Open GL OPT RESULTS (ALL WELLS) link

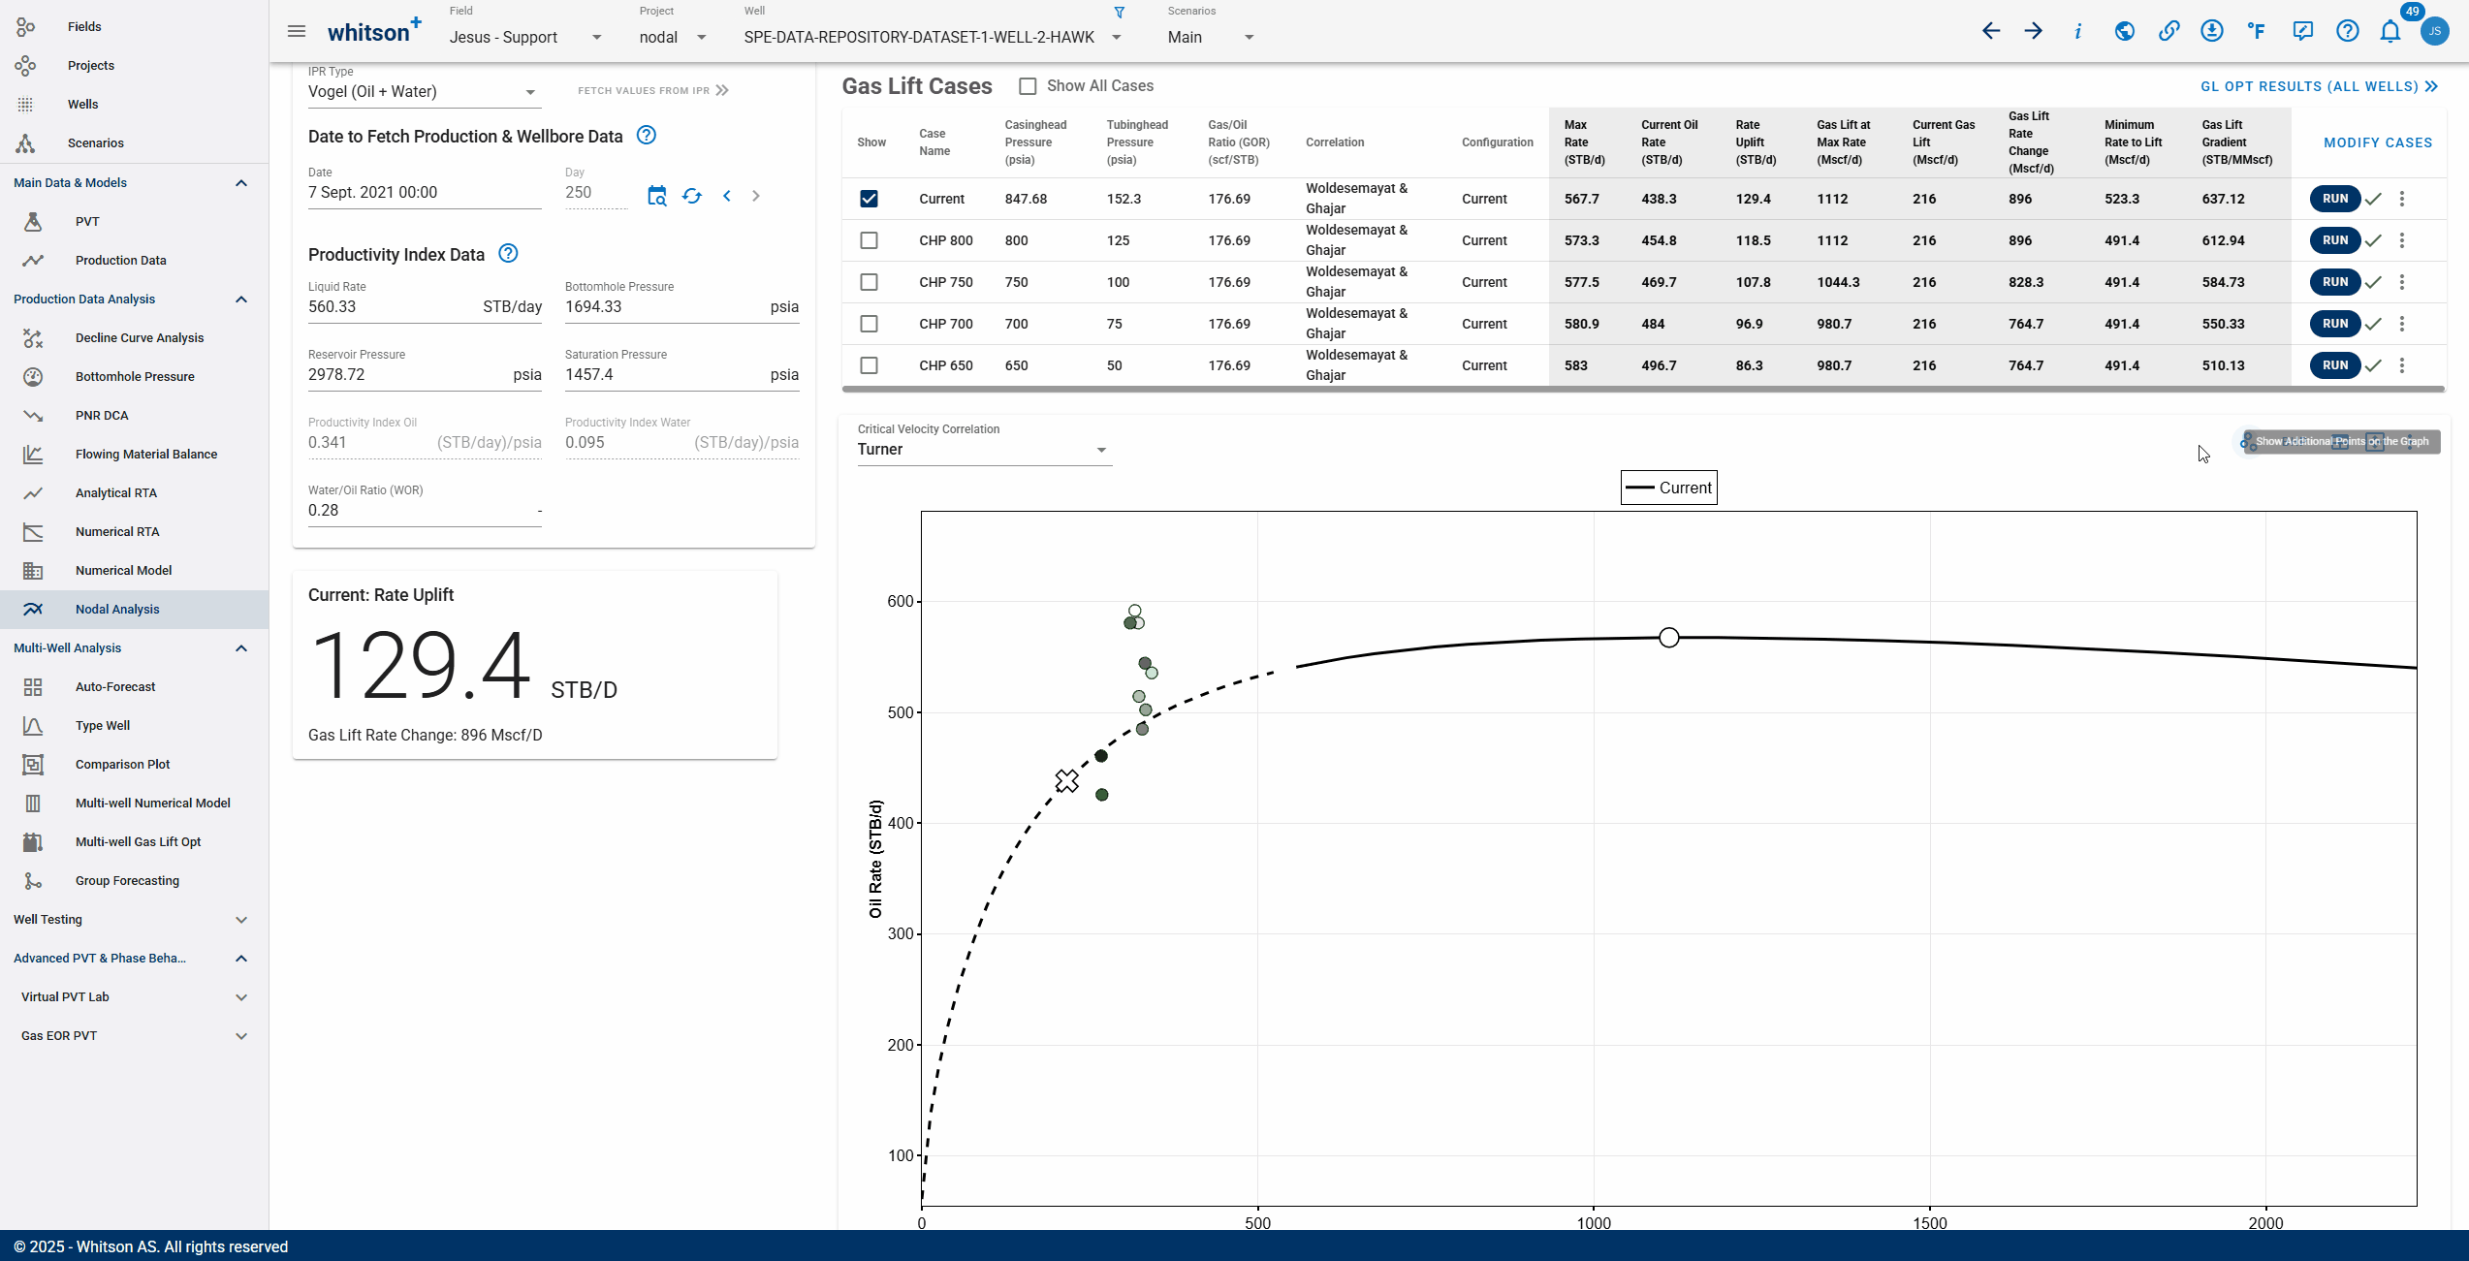2318,86
